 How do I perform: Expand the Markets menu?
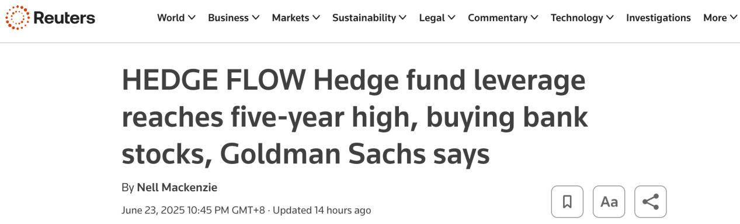coord(296,17)
